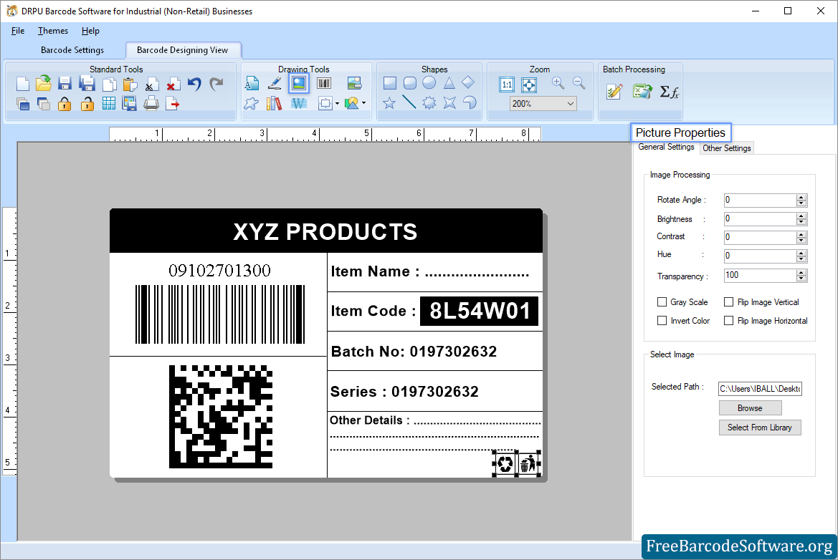Click the export page icon with red arrow
838x560 pixels.
pos(173,104)
